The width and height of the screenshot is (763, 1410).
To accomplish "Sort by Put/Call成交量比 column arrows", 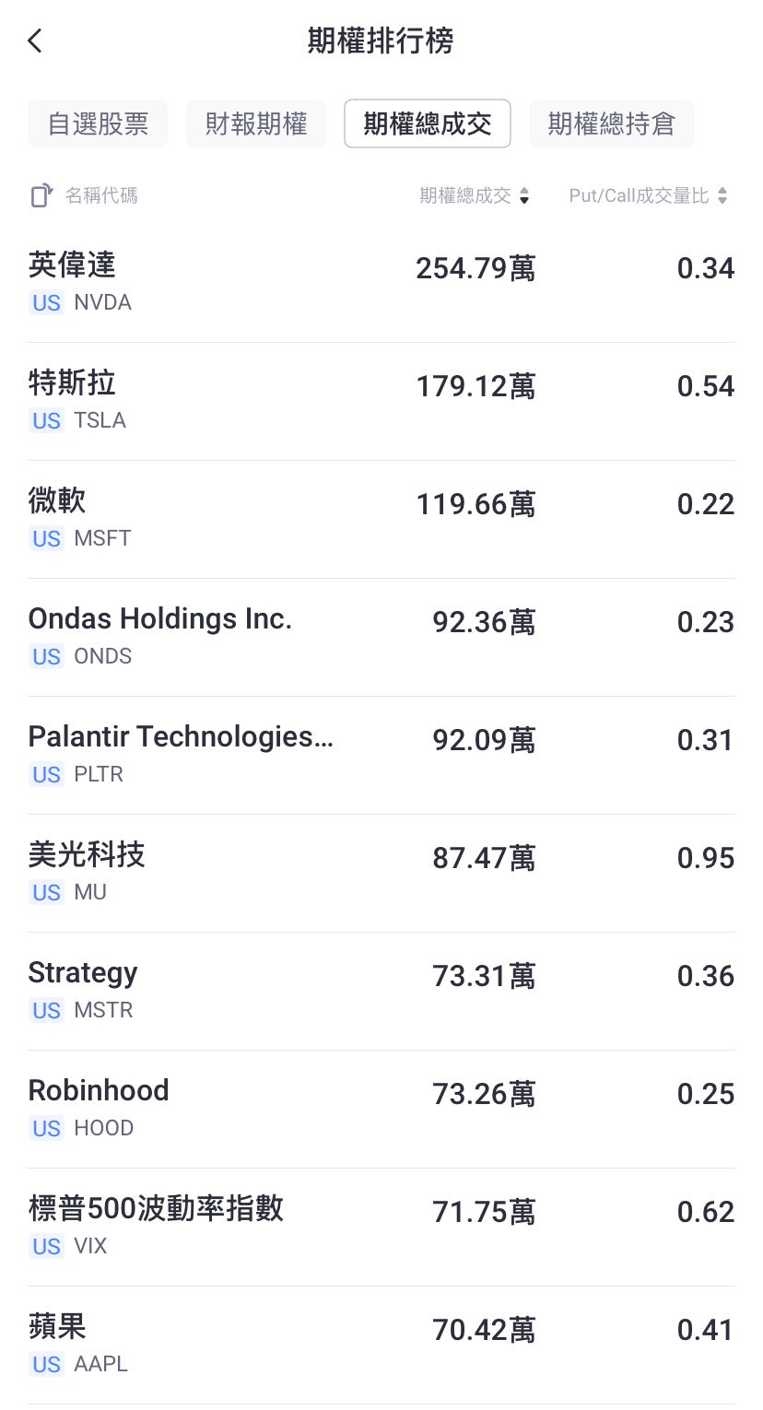I will tap(722, 195).
